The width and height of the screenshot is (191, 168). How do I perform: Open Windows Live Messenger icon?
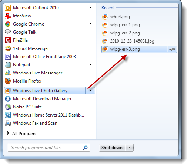(x=8, y=73)
